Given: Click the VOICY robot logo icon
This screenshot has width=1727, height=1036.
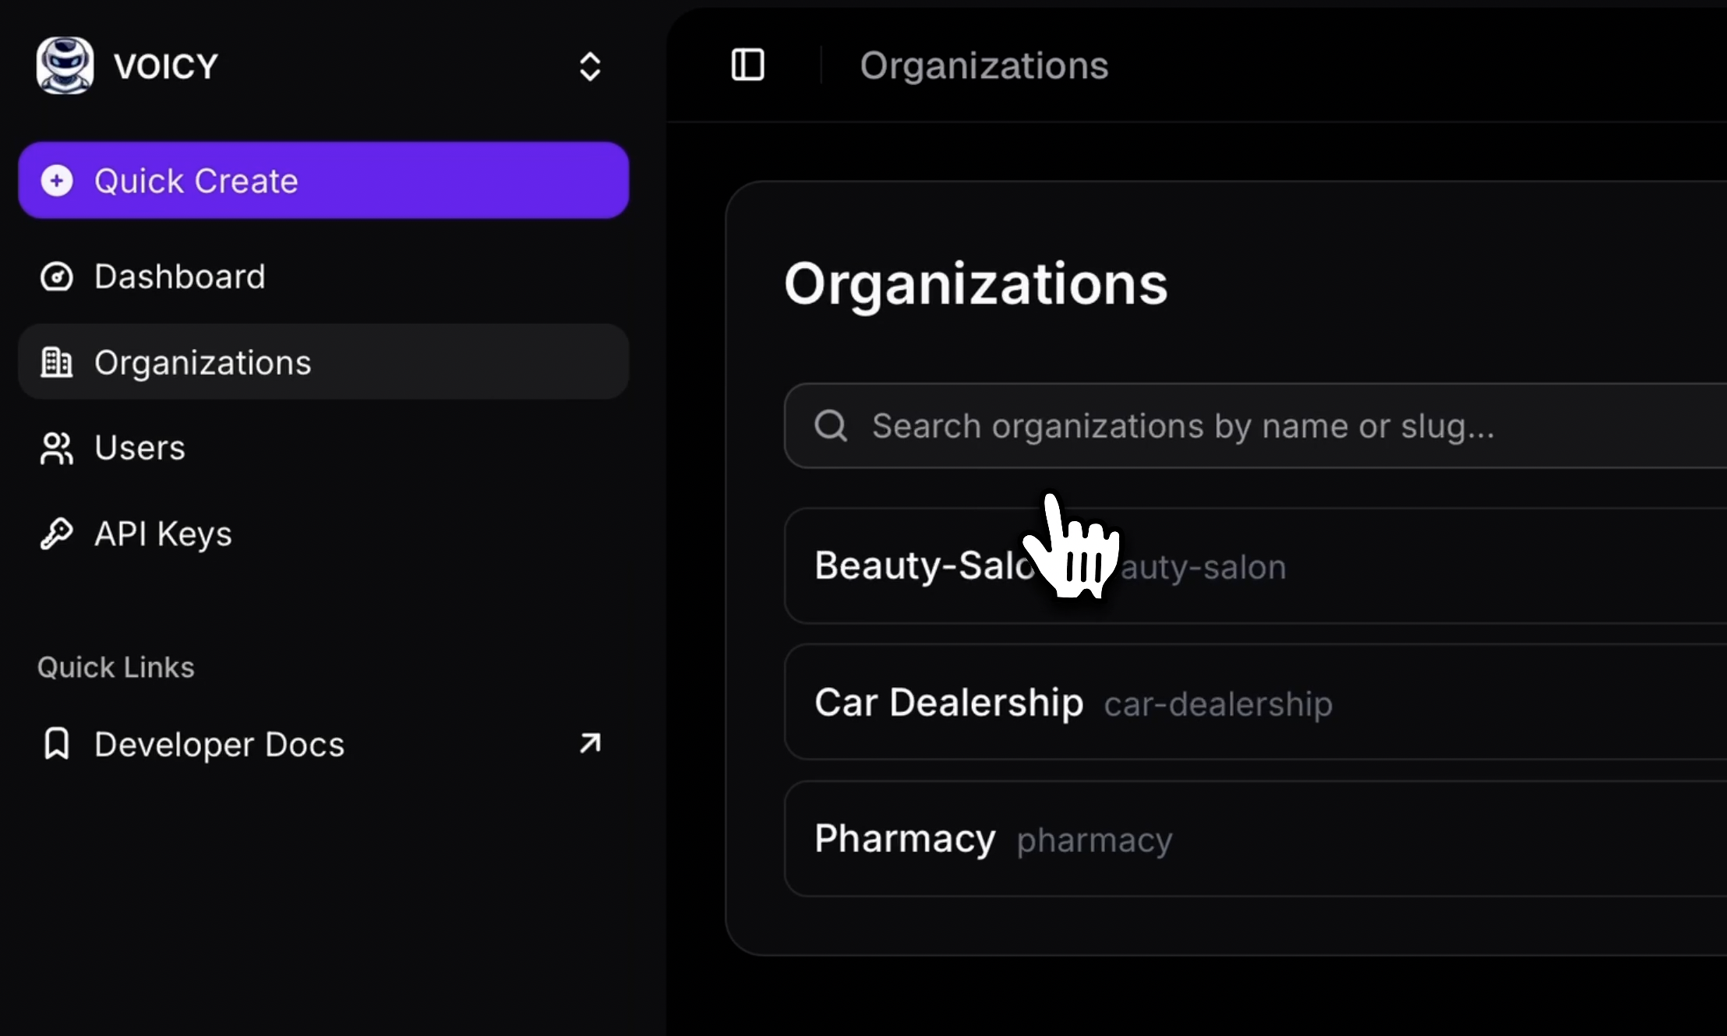Looking at the screenshot, I should coord(64,65).
